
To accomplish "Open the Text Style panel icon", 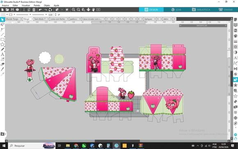I will click(x=236, y=58).
